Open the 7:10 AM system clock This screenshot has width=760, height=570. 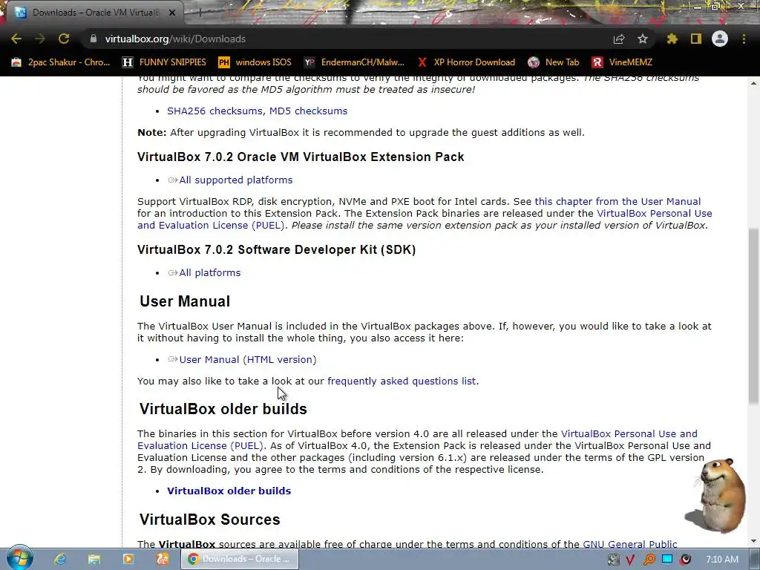point(722,560)
